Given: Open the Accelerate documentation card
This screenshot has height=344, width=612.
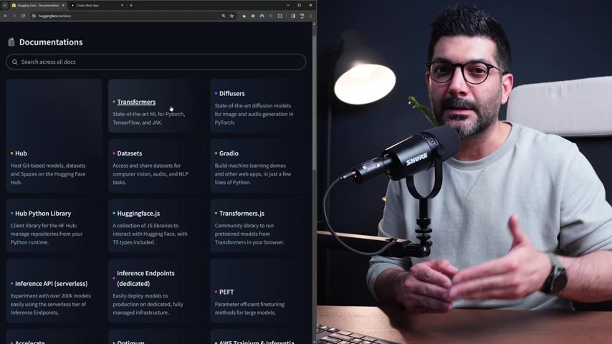Looking at the screenshot, I should (x=54, y=337).
